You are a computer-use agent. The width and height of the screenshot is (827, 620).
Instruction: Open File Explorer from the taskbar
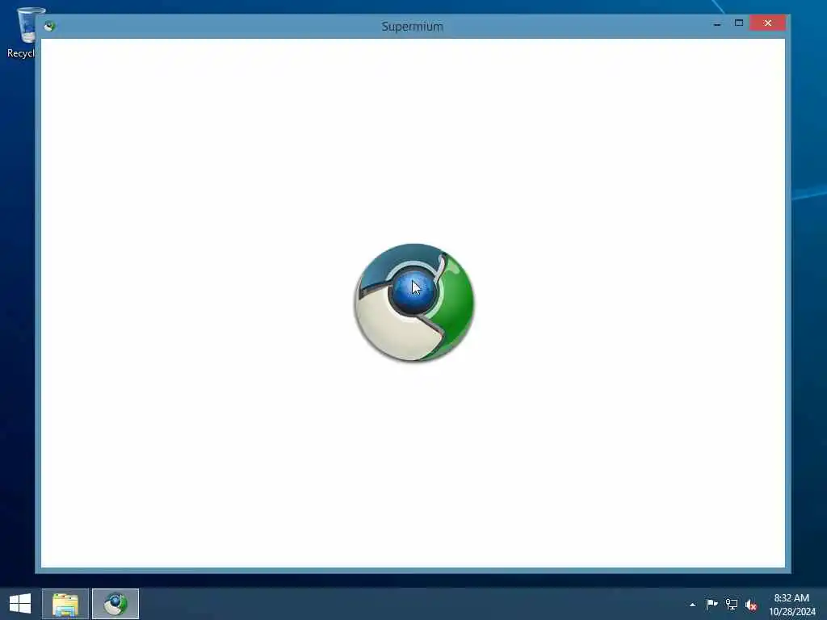[65, 604]
